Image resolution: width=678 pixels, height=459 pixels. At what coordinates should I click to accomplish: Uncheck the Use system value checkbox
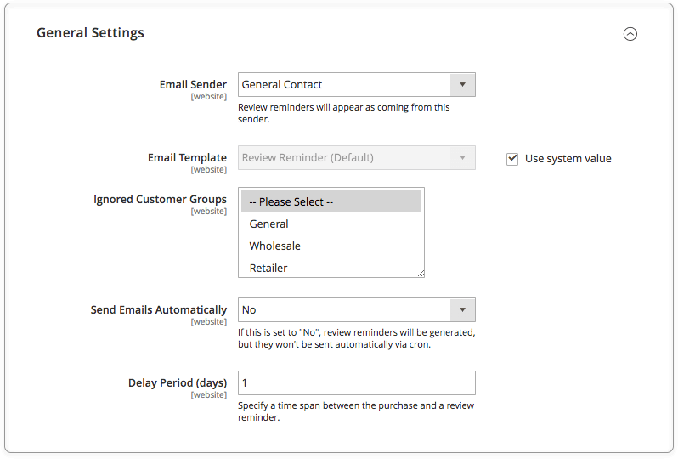pyautogui.click(x=512, y=159)
